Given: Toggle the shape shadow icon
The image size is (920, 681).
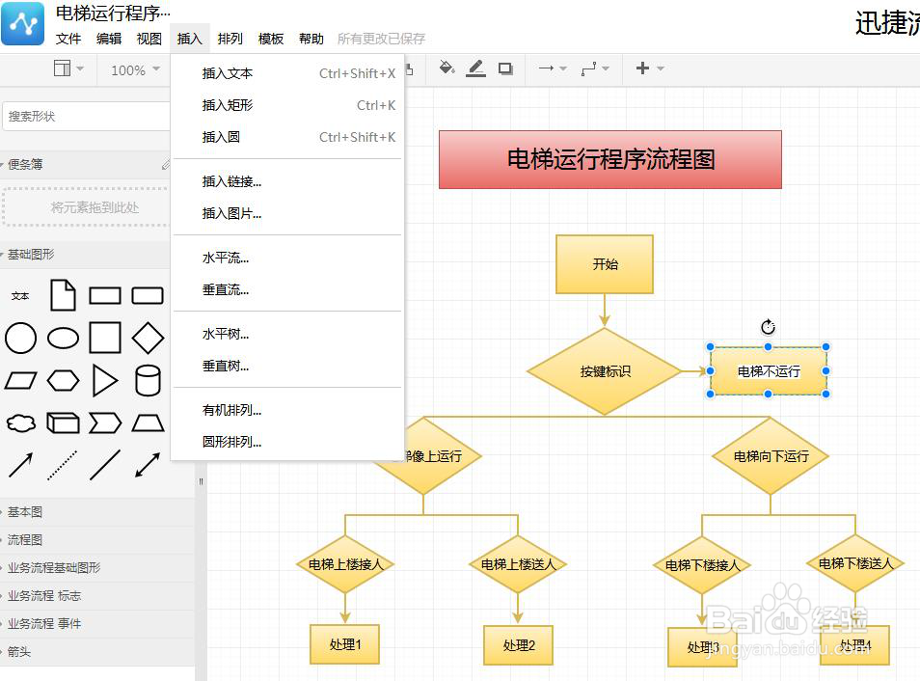Looking at the screenshot, I should [504, 68].
